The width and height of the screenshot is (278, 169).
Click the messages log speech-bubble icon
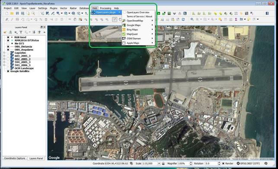266,163
